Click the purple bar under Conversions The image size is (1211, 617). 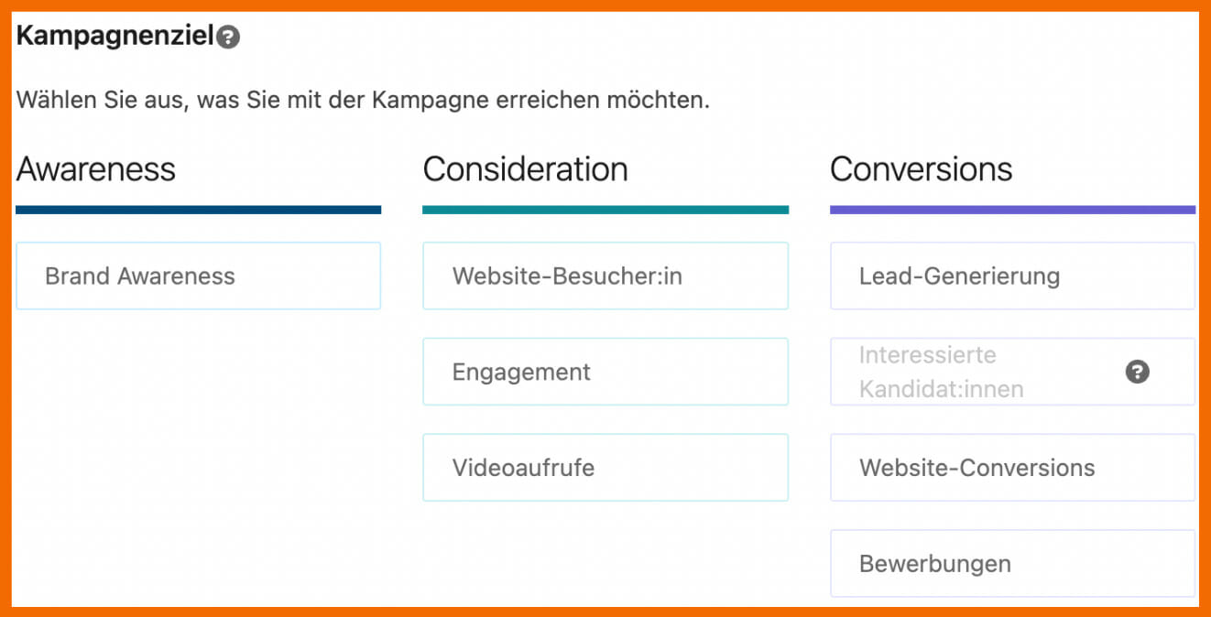(1011, 210)
